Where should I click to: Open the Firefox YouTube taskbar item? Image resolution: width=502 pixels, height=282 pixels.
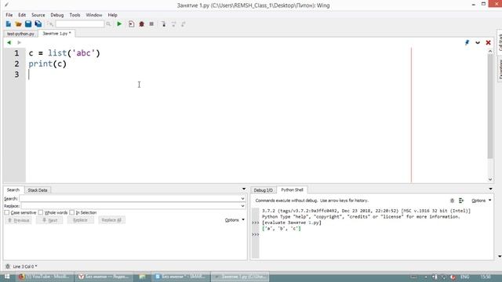point(45,277)
